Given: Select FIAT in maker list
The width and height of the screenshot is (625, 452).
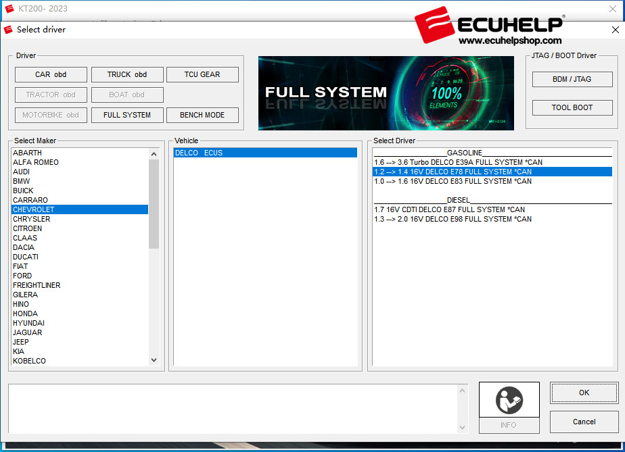Looking at the screenshot, I should 80,266.
